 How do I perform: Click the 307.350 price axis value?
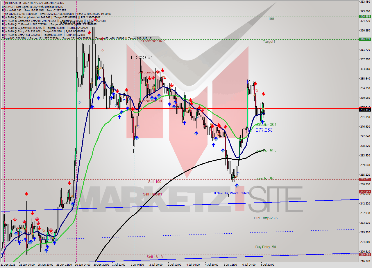(365, 59)
